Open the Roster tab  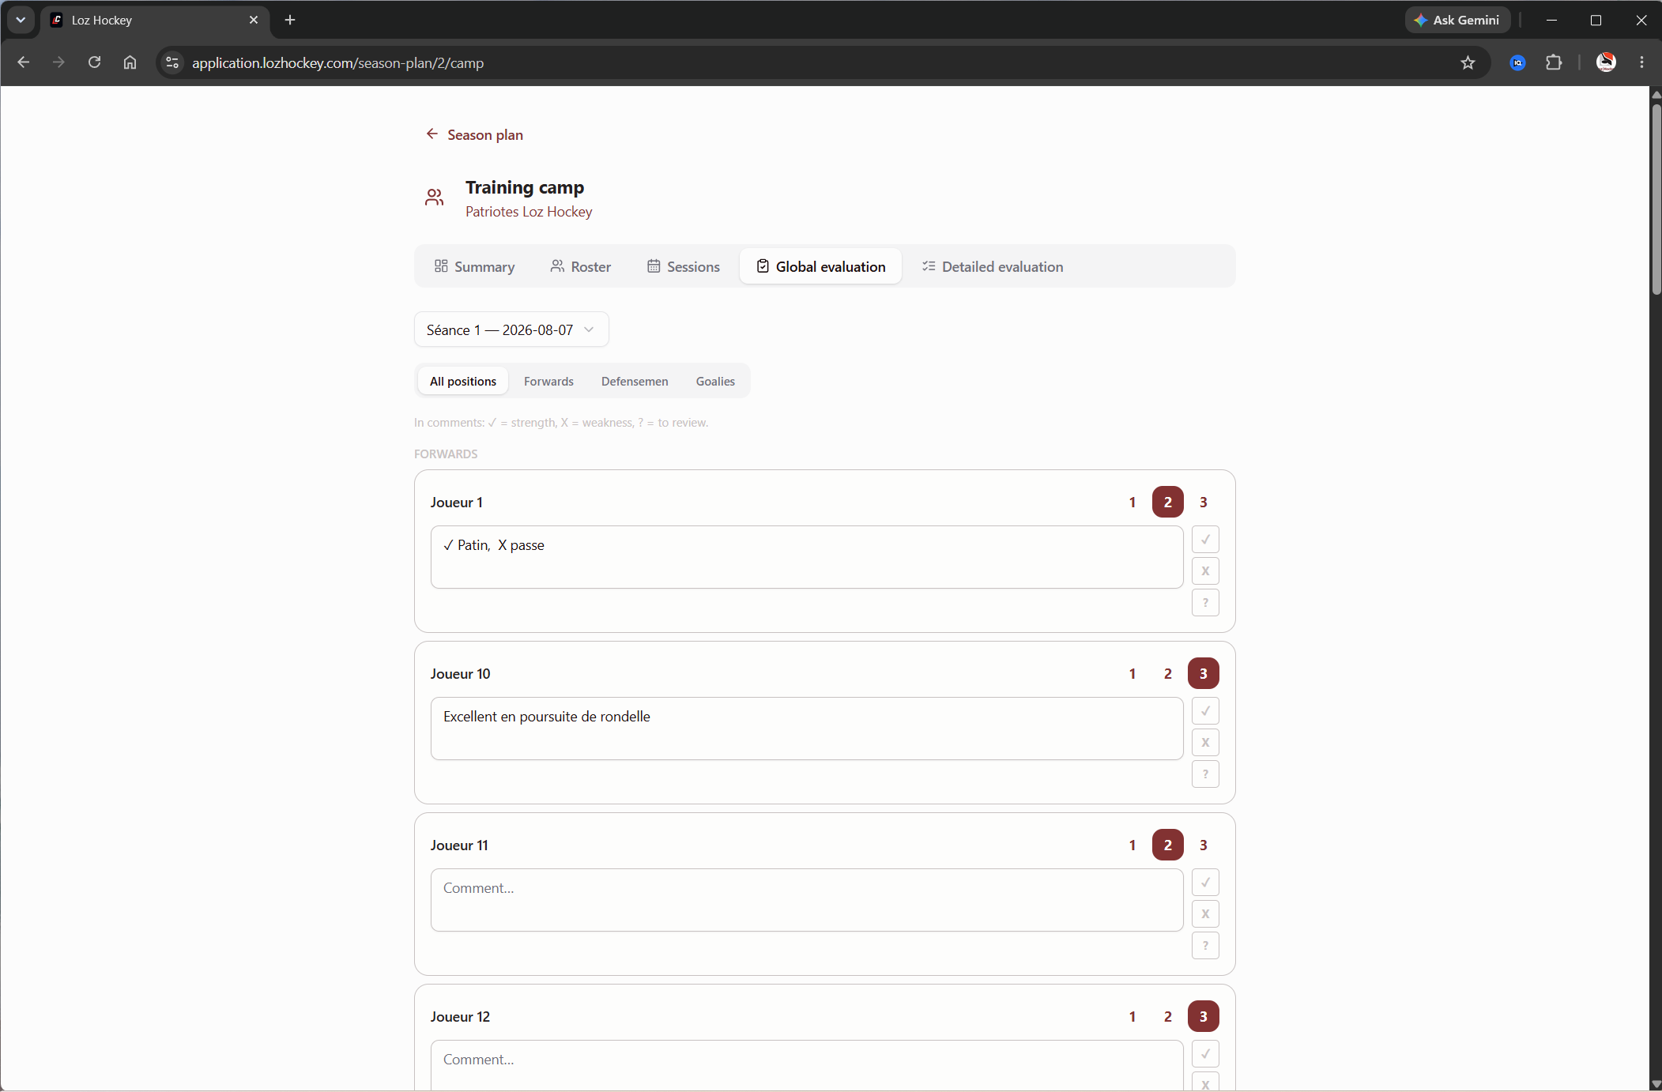581,267
